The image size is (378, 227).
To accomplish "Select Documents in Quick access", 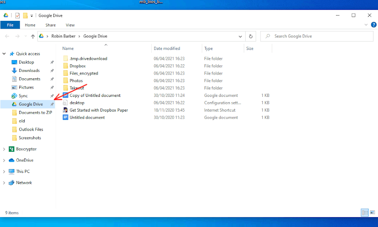I will [29, 79].
